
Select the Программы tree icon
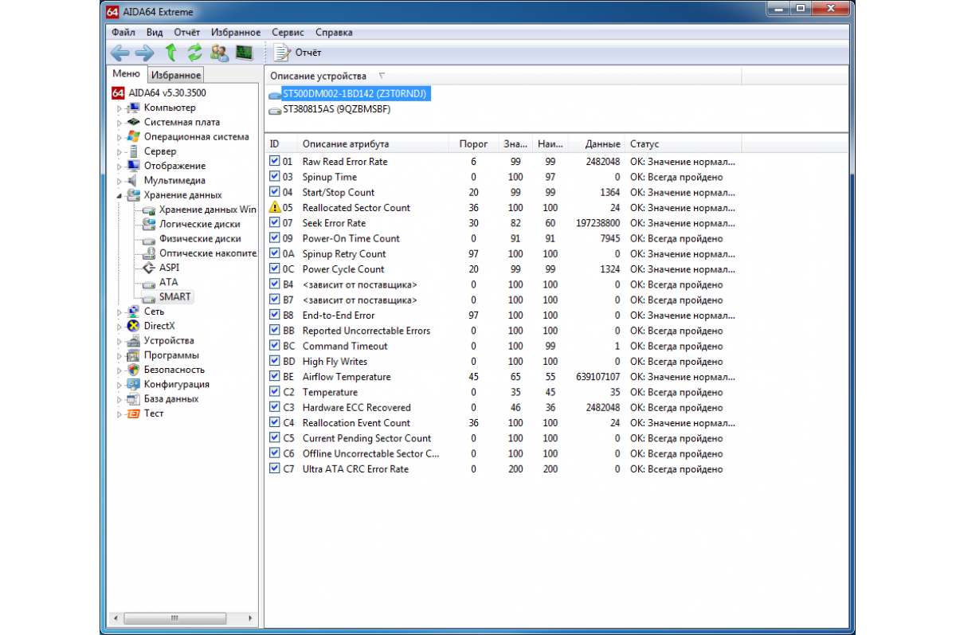coord(134,355)
